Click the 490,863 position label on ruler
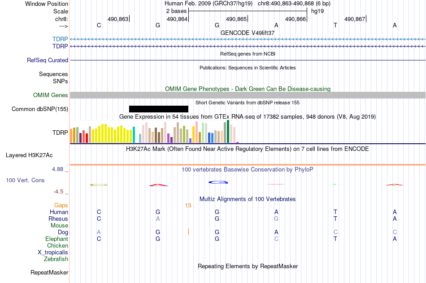This screenshot has height=283, width=426. click(x=118, y=19)
